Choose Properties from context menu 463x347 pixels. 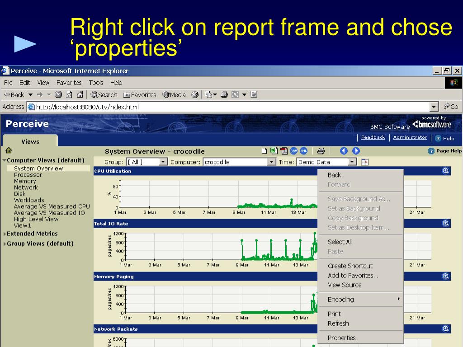361,338
